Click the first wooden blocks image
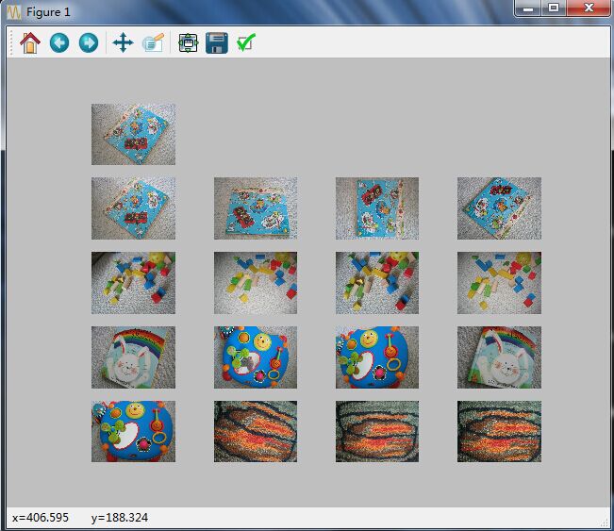 133,282
